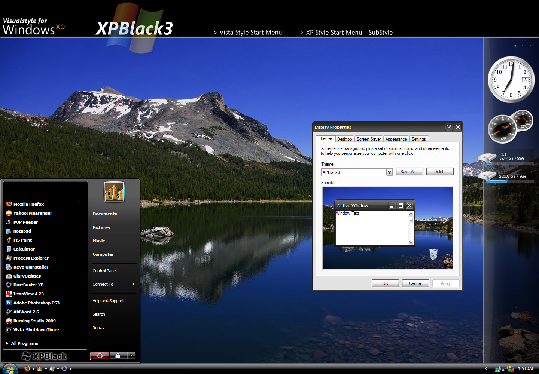
Task: Click the (C:) drive usage bar gadget
Action: [510, 163]
